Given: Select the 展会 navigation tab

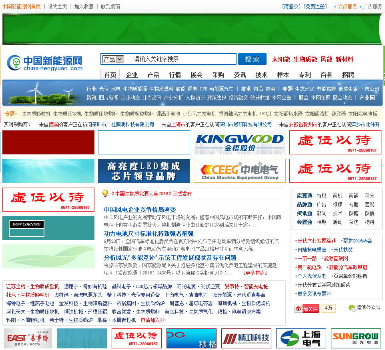Looking at the screenshot, I should coord(197,75).
